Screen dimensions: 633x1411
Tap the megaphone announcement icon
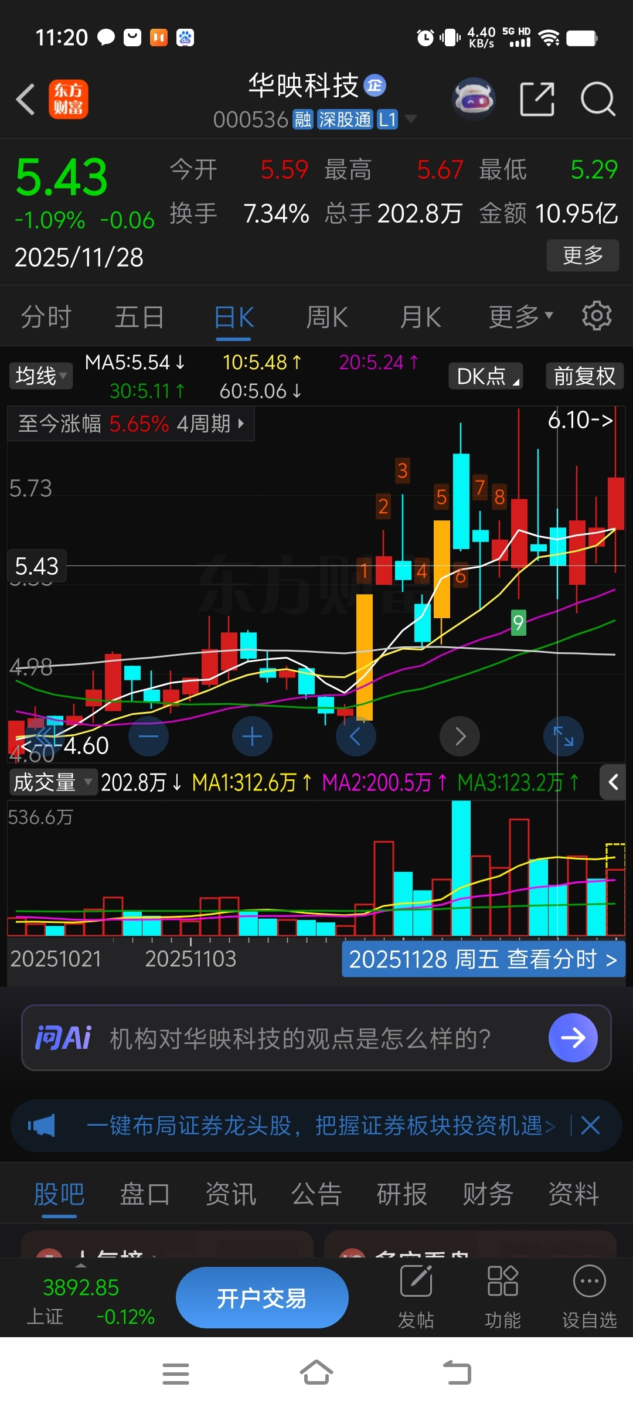42,1126
